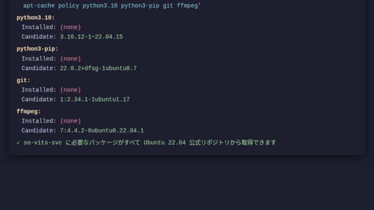
Task: Click python3-pip Installed (none) value
Action: 70,58
